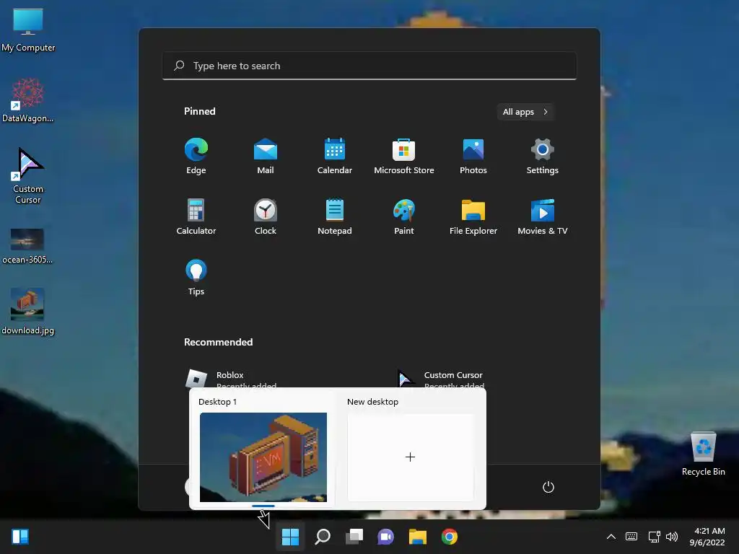Open the Widgets button on taskbar

(20, 537)
